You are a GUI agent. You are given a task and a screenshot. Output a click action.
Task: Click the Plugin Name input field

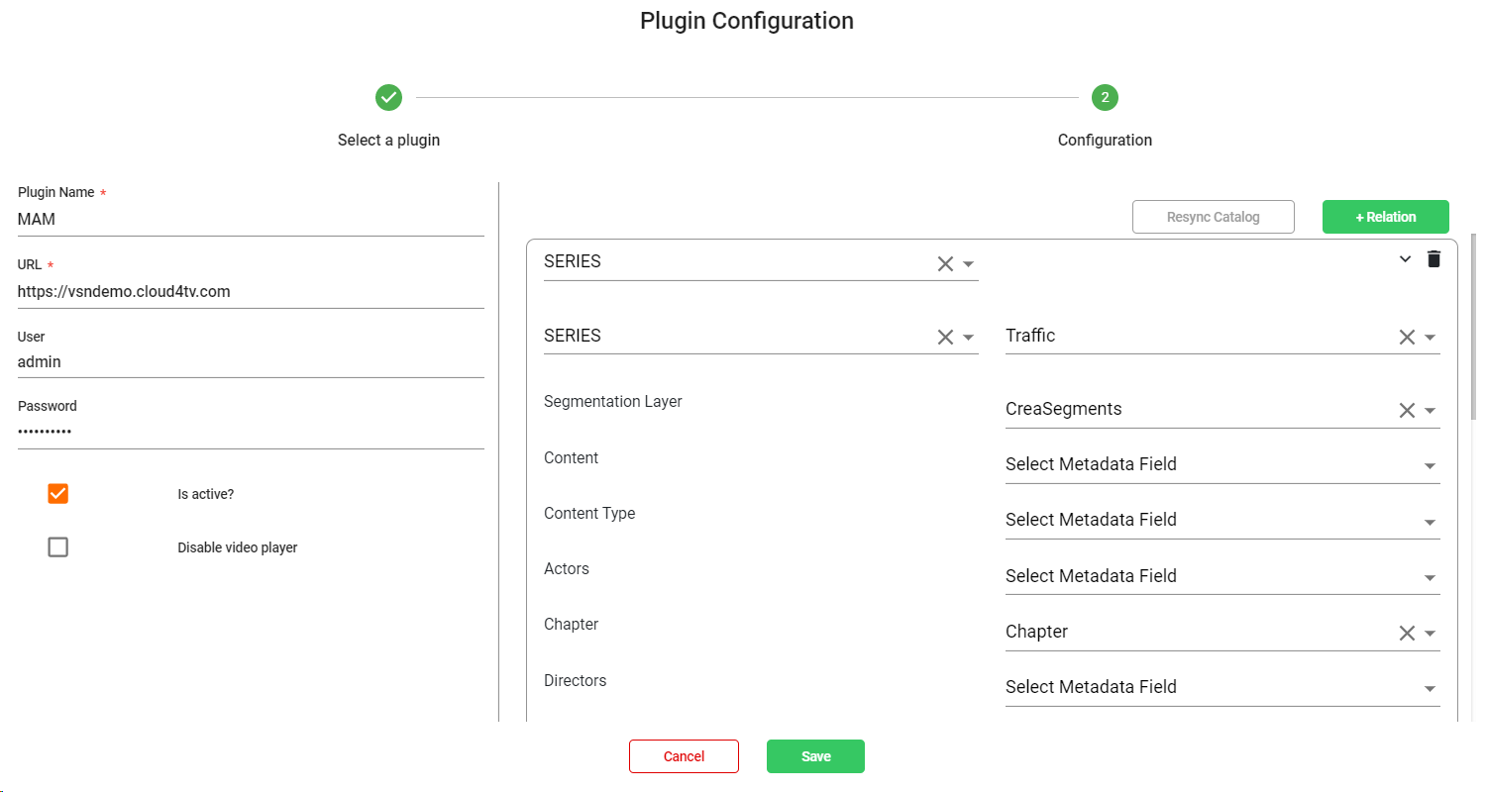click(251, 220)
